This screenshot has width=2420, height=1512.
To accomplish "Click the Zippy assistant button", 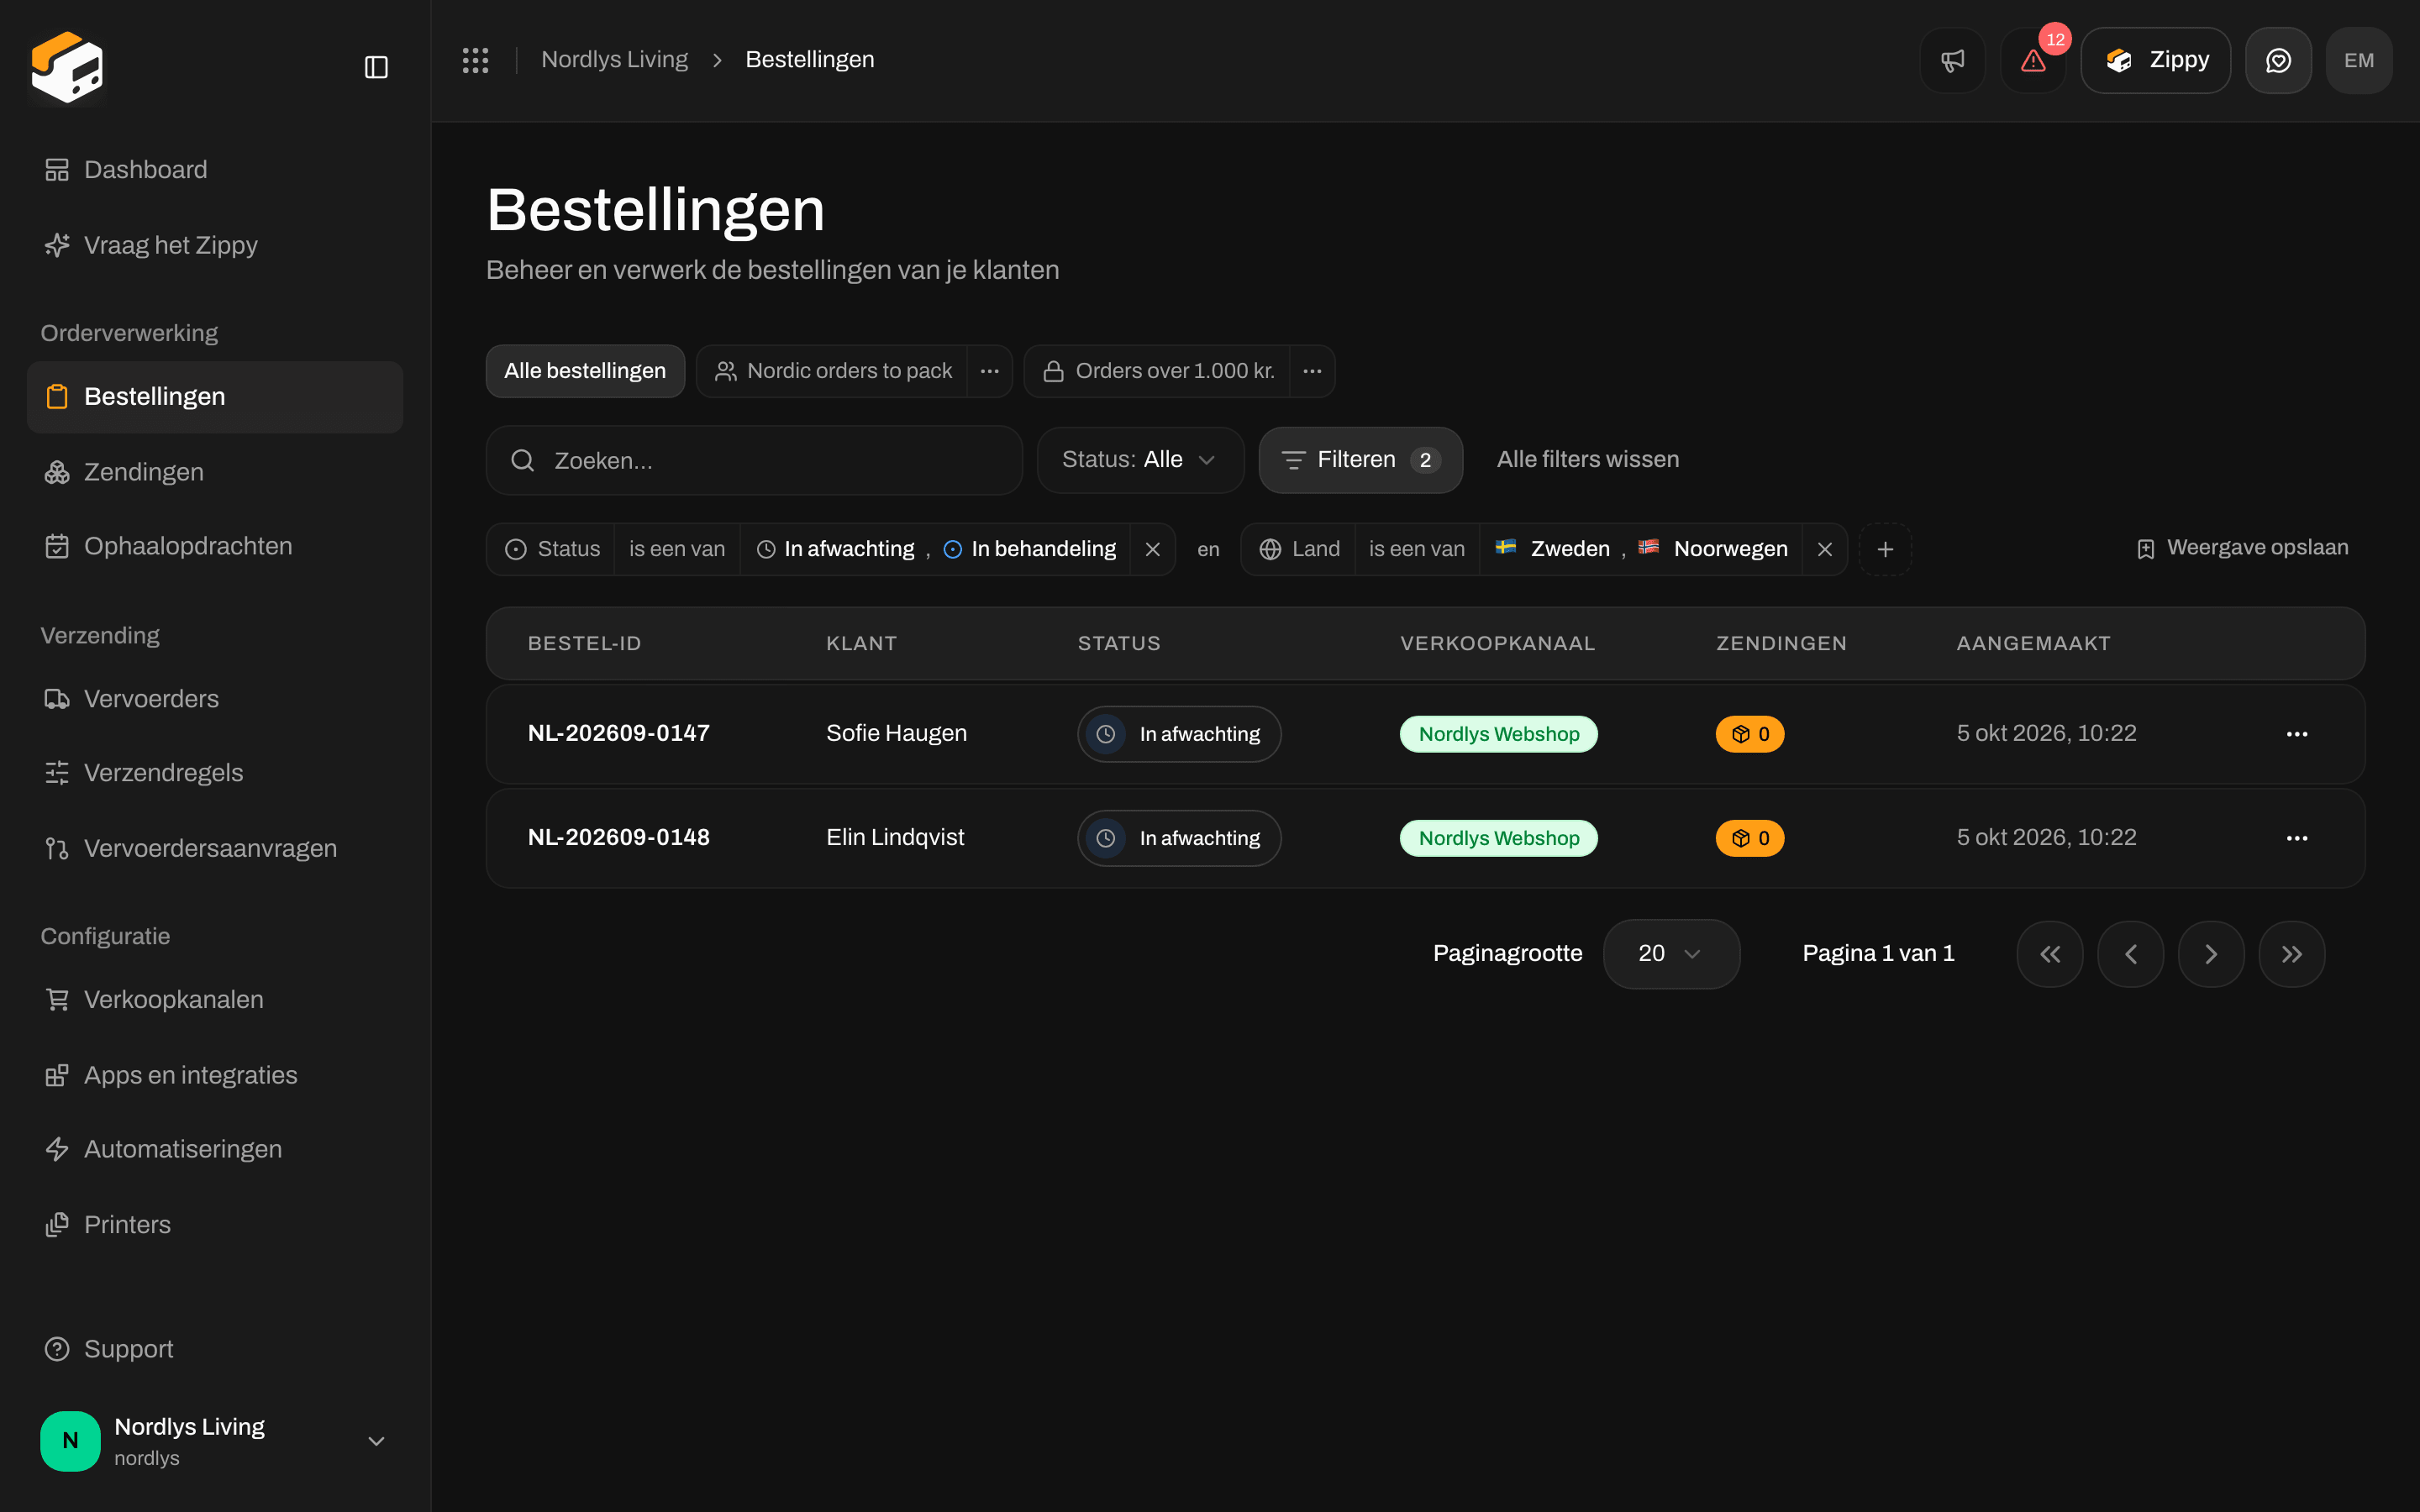I will [x=2156, y=60].
